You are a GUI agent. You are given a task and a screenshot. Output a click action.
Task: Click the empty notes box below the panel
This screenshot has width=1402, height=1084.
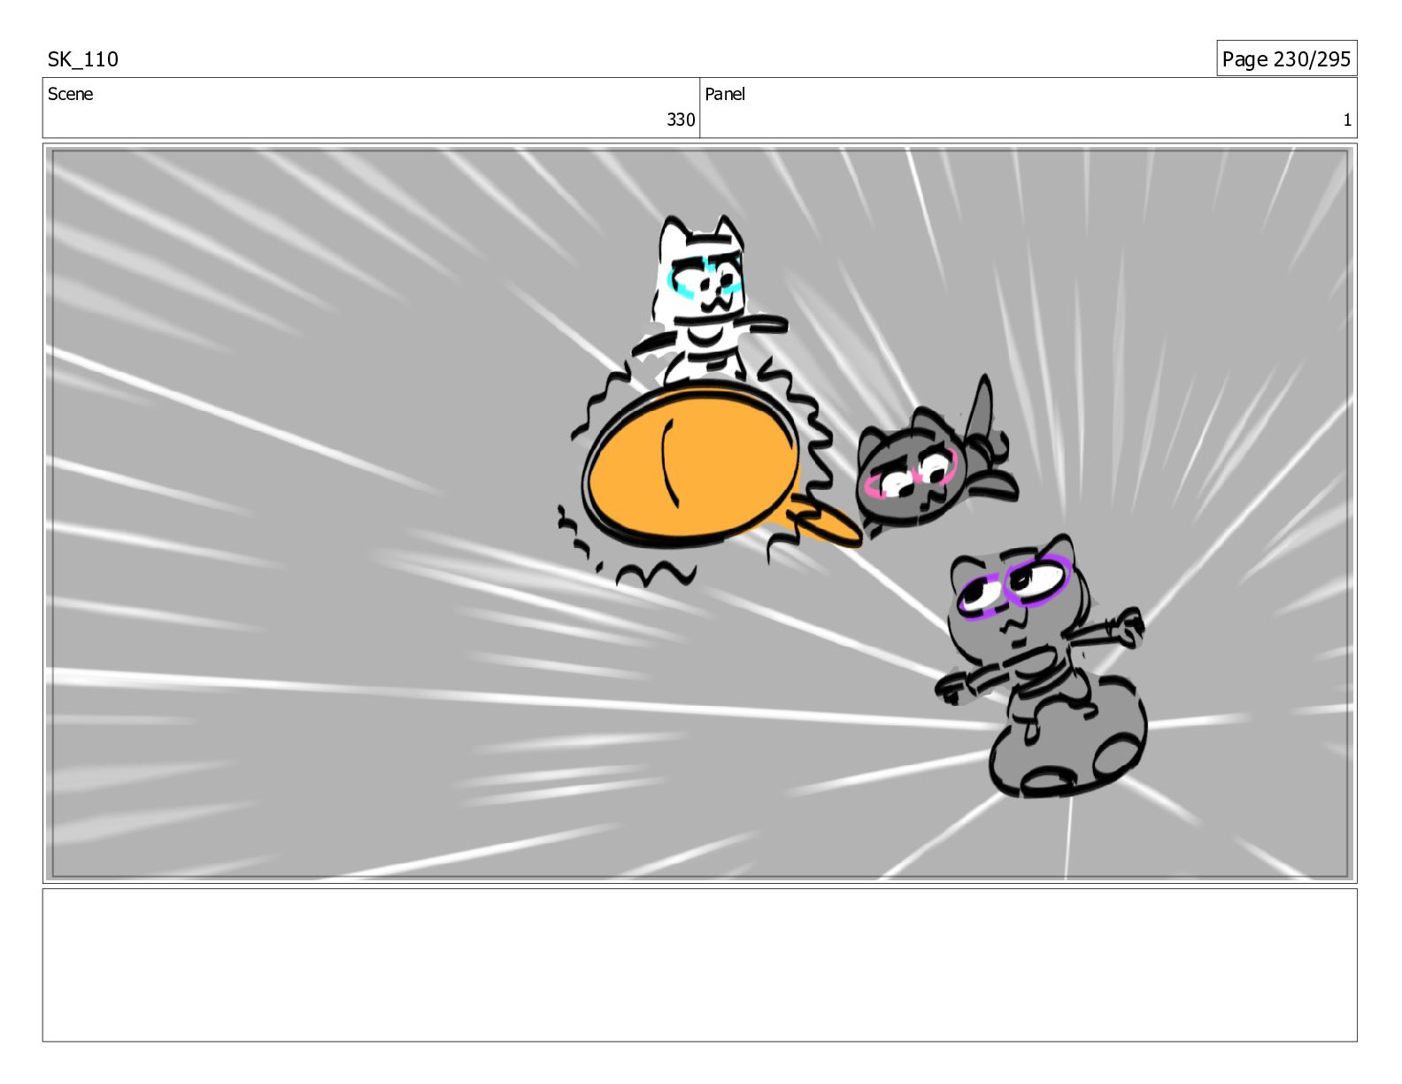tap(699, 965)
